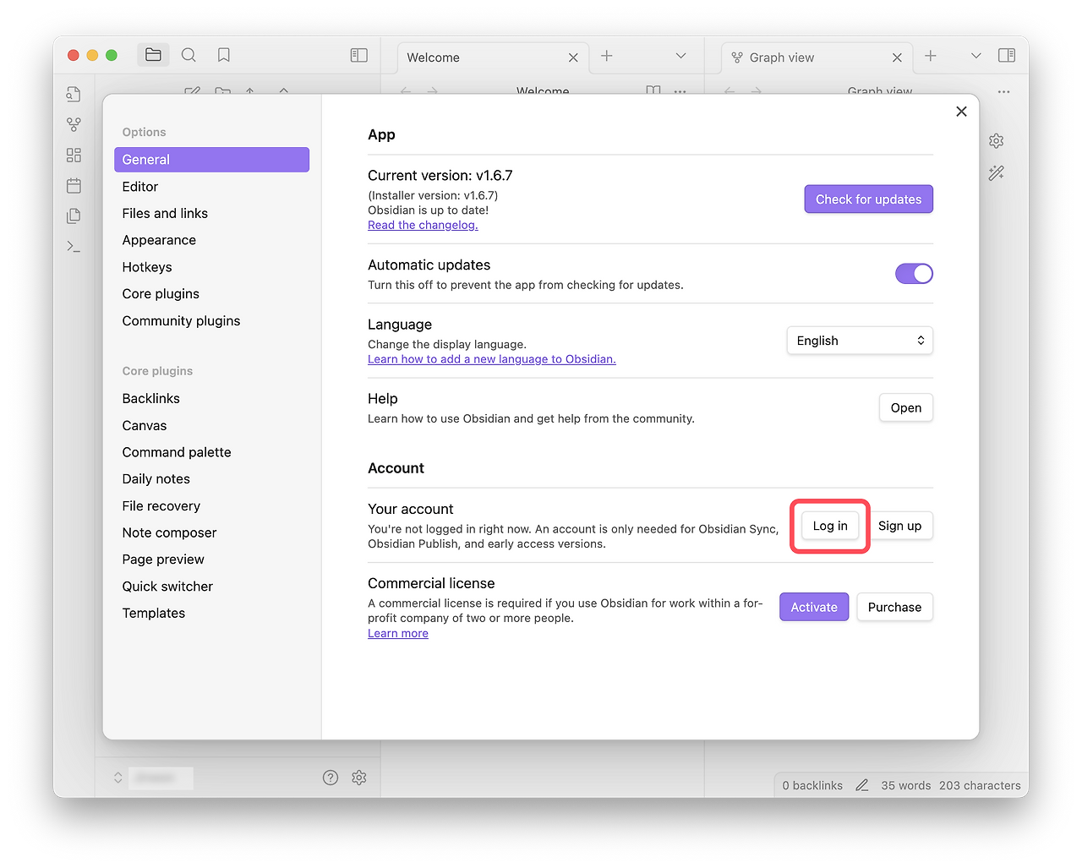This screenshot has width=1082, height=868.
Task: Turn off the Automatic updates toggle
Action: click(x=914, y=274)
